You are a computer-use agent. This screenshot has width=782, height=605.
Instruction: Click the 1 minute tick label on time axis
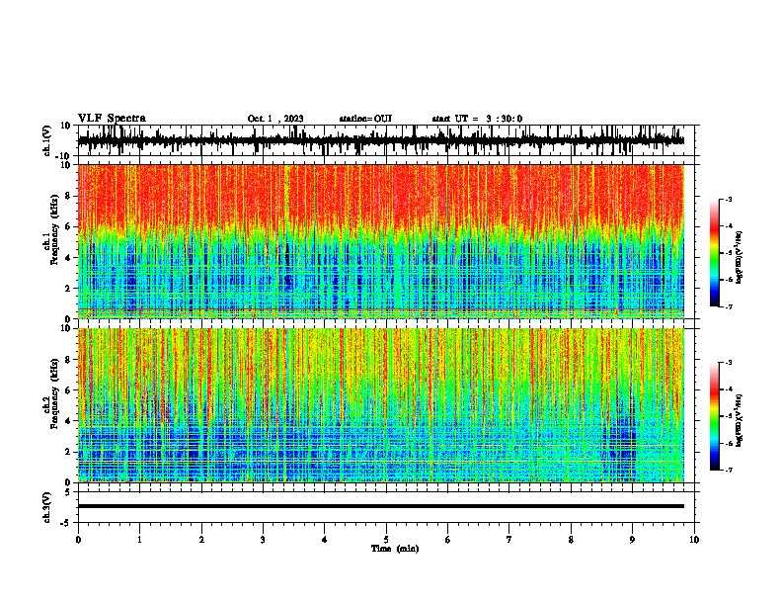139,540
